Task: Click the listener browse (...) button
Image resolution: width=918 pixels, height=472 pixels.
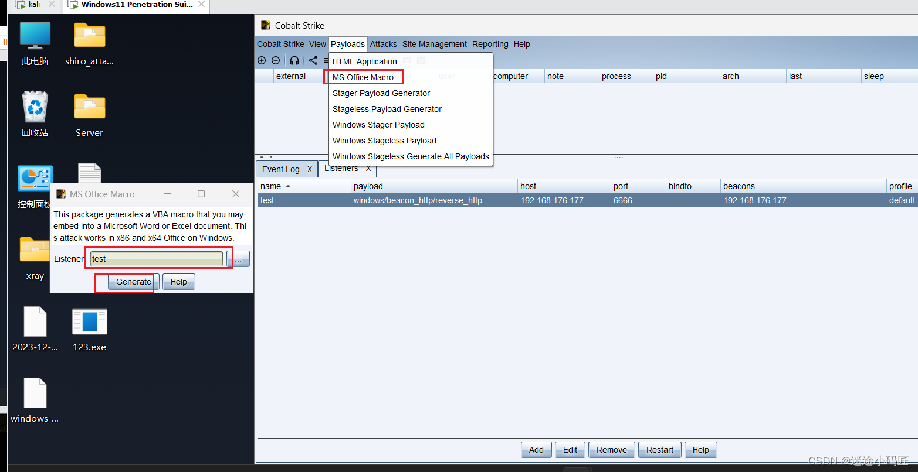Action: [x=238, y=259]
